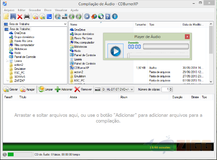Sort file list by Tamanho column

[x=140, y=25]
